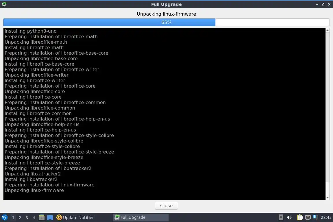The image size is (333, 222).
Task: Close the Full Upgrade window from titlebar
Action: click(x=329, y=4)
